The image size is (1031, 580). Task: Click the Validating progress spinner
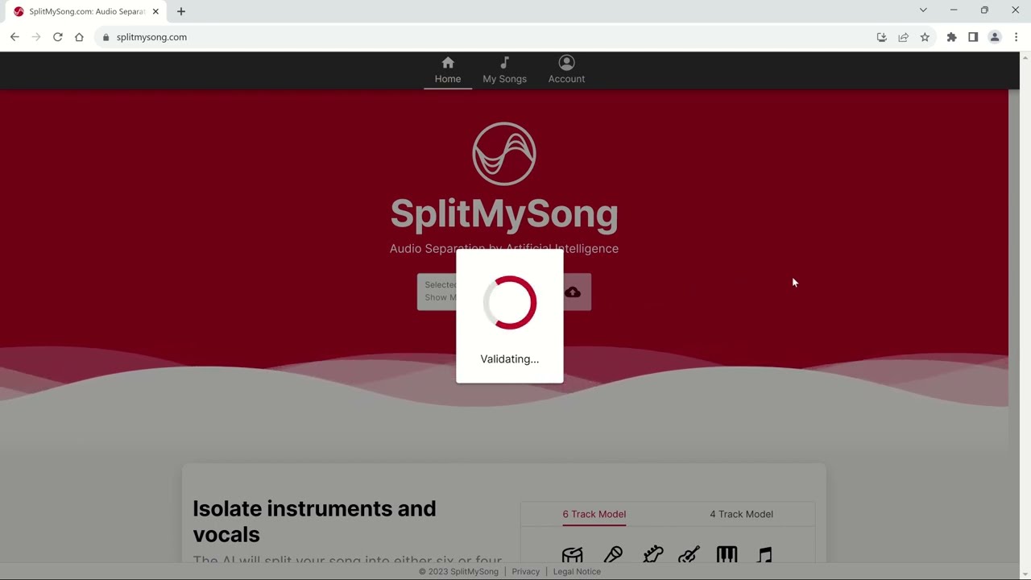pyautogui.click(x=509, y=302)
